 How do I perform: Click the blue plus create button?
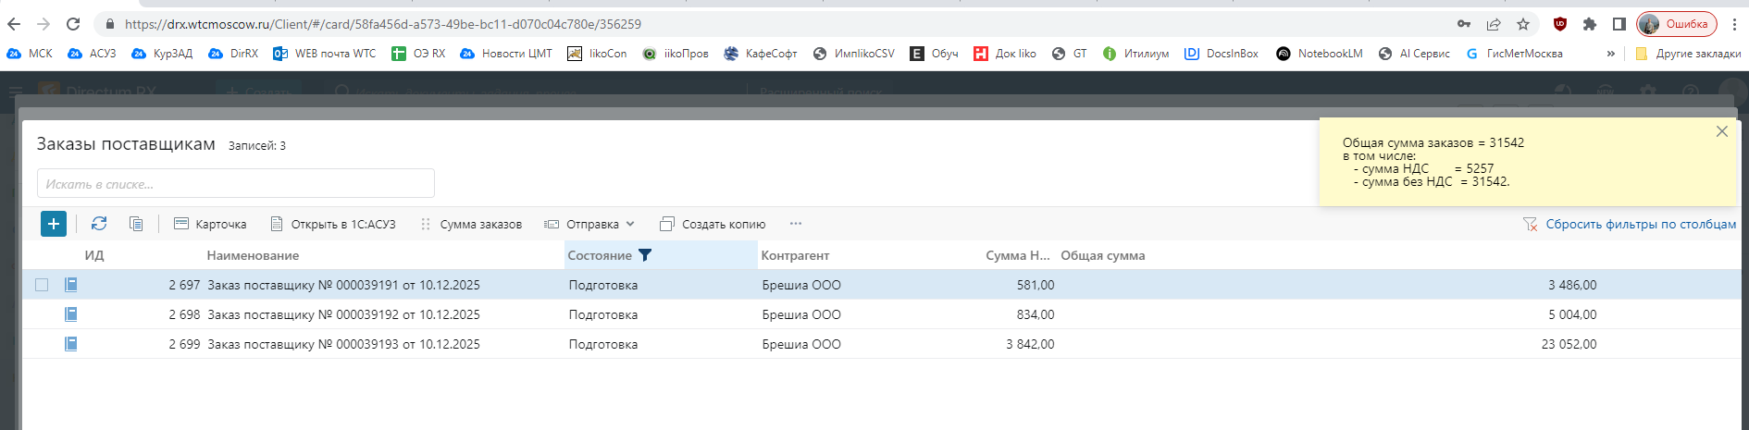(54, 224)
